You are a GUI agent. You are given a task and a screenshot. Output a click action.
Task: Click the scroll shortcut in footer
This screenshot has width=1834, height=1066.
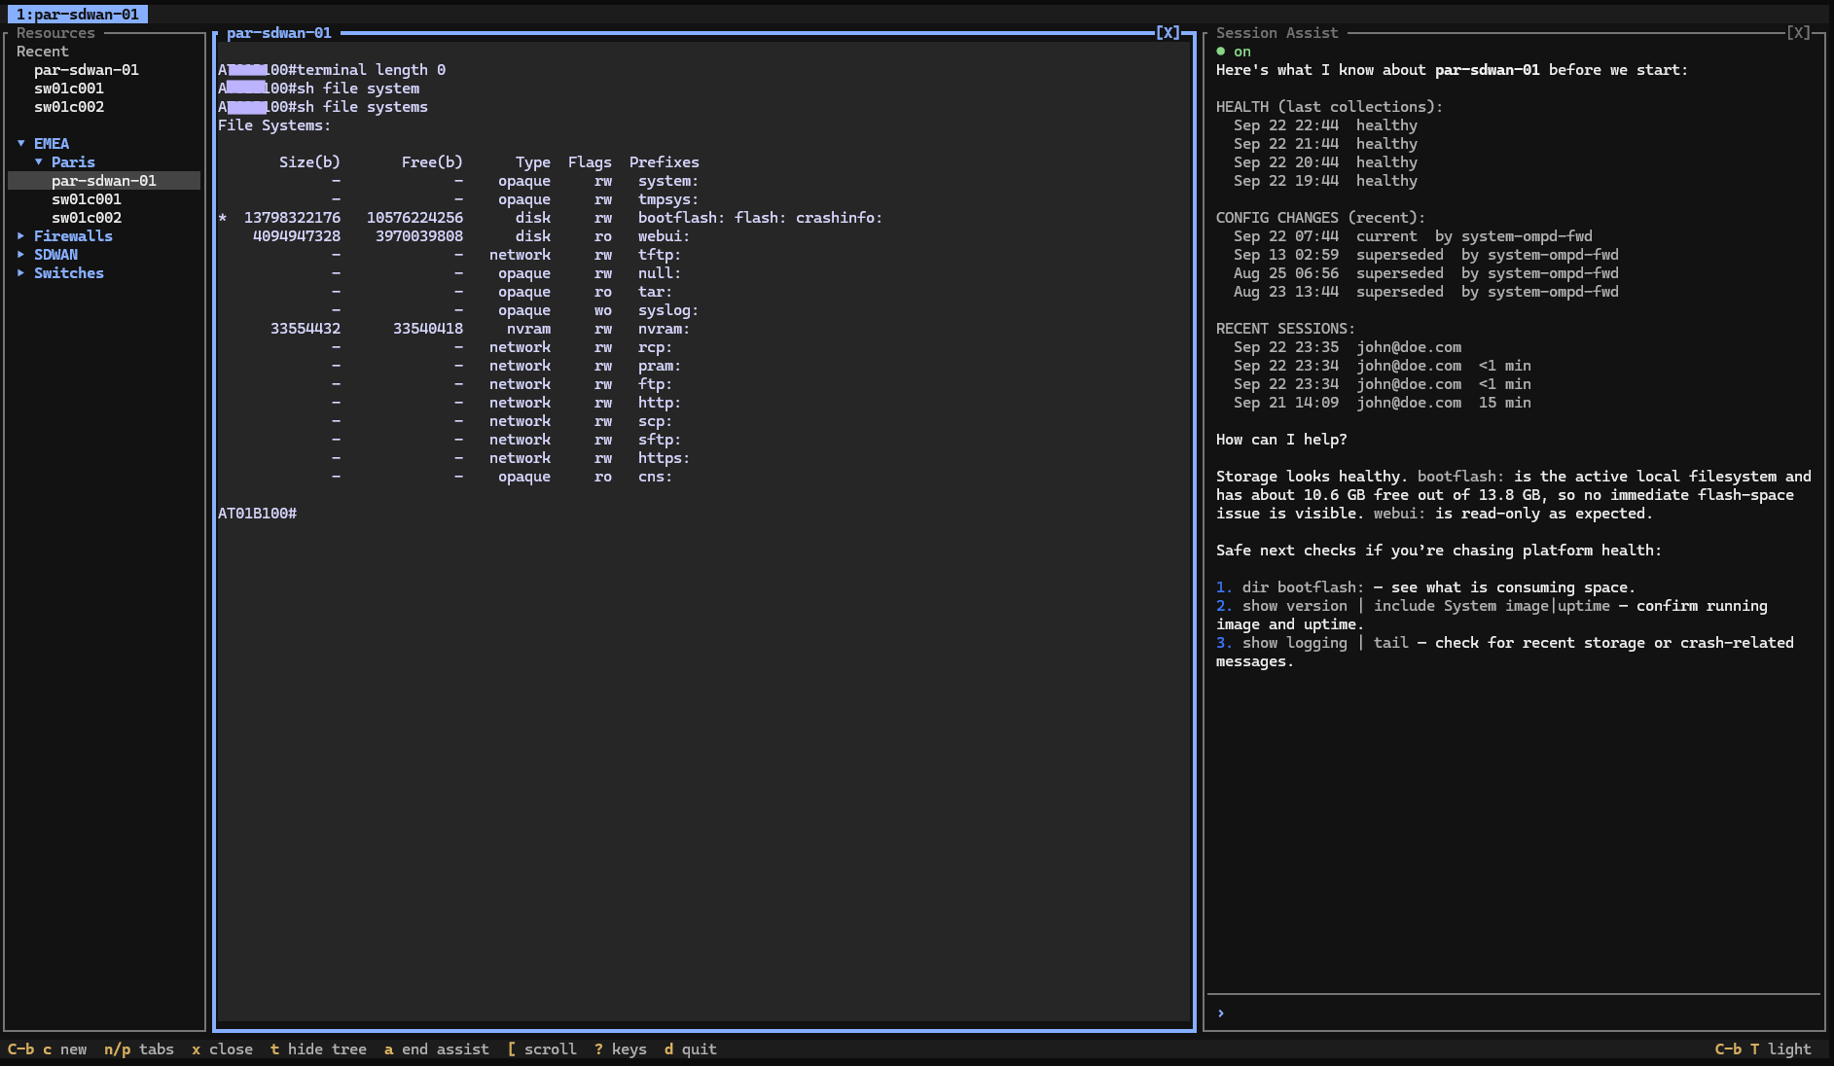click(542, 1048)
